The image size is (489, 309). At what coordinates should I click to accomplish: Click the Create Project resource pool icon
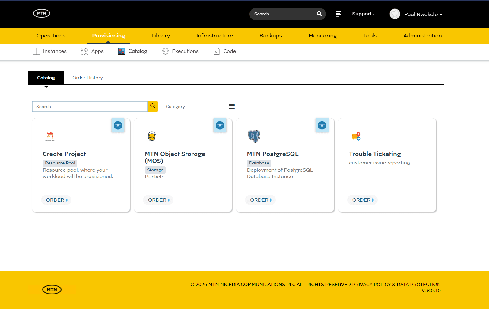click(x=50, y=136)
